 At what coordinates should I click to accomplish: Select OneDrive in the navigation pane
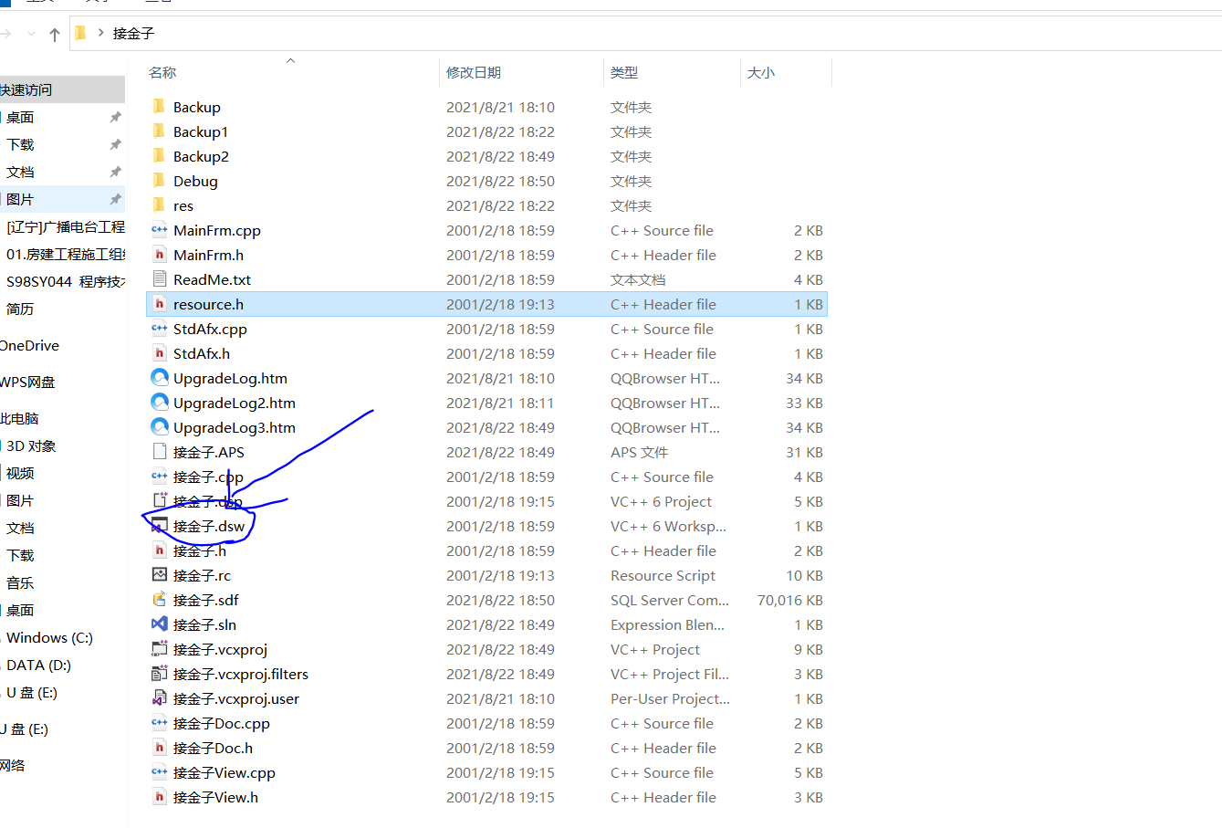point(29,345)
